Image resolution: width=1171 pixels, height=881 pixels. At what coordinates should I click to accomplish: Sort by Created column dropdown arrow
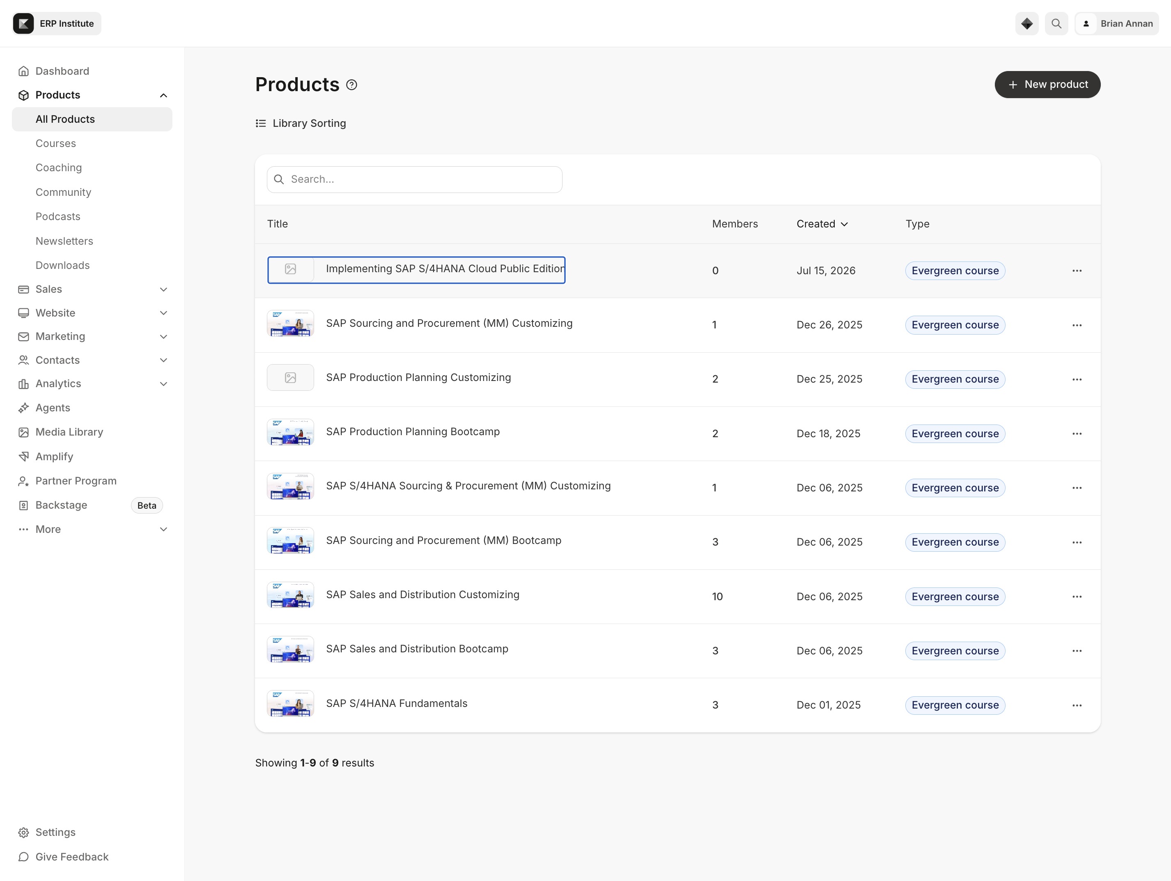pyautogui.click(x=844, y=225)
